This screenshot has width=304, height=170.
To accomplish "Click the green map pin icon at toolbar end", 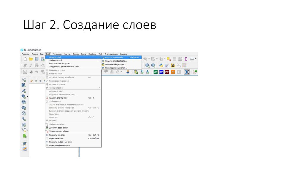I will pos(195,72).
